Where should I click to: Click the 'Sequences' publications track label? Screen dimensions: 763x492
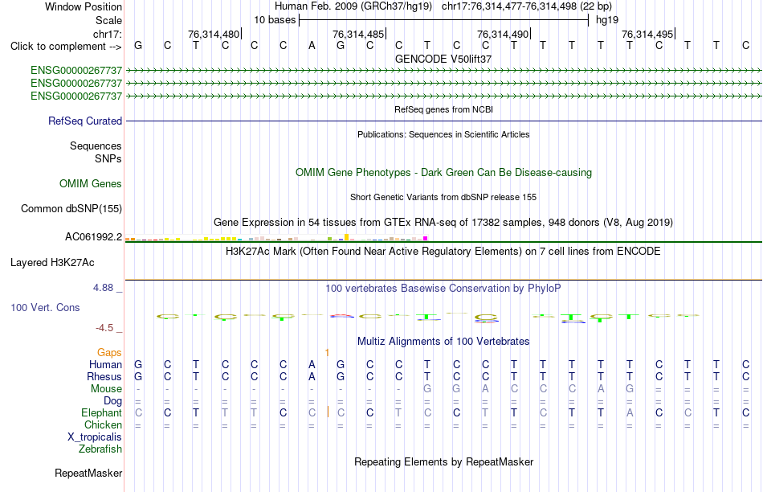tap(96, 146)
